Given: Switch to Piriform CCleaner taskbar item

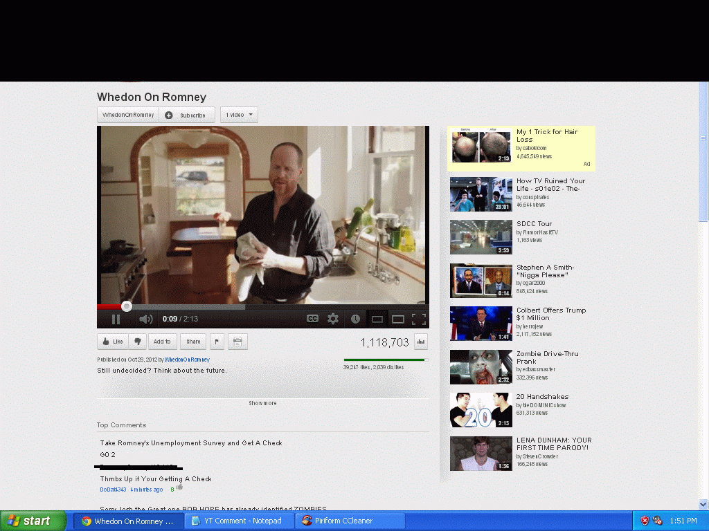Looking at the screenshot, I should point(350,521).
